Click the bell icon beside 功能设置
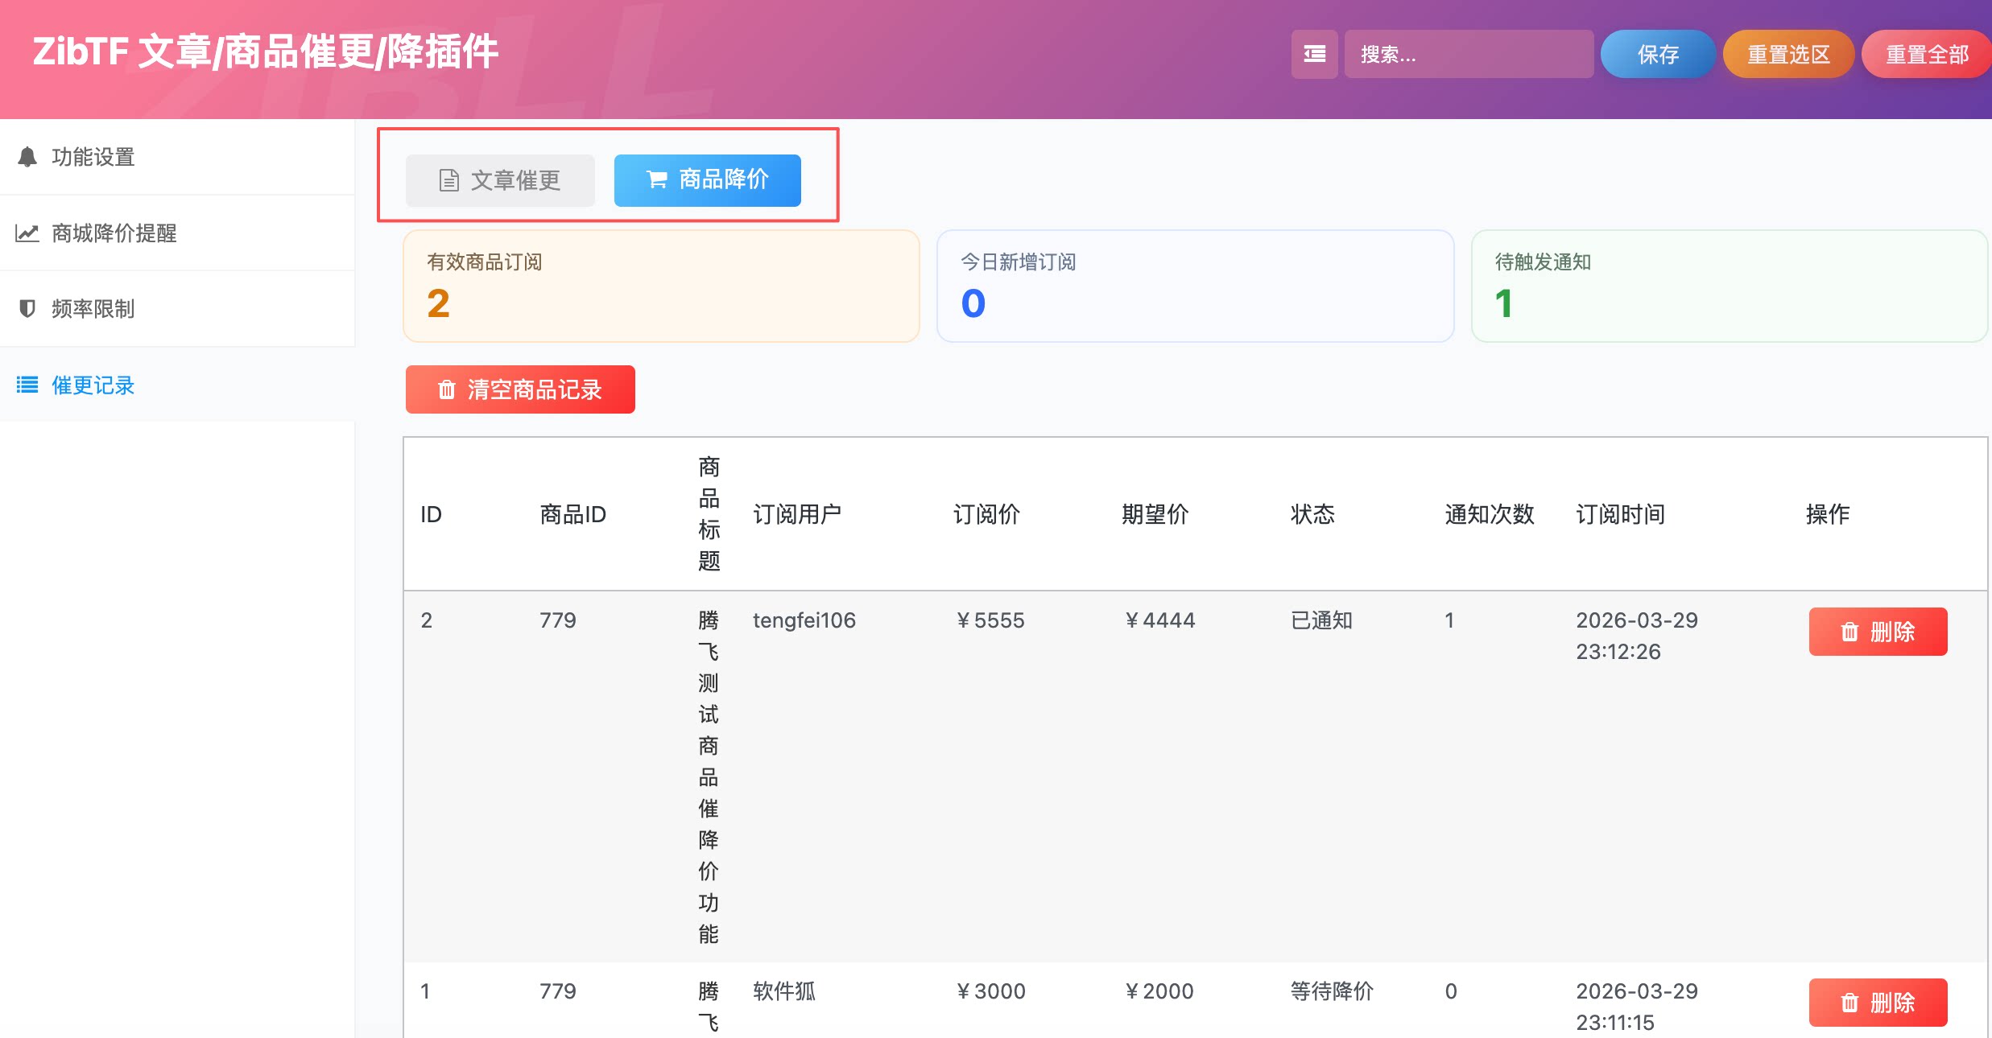This screenshot has height=1038, width=1992. 28,157
